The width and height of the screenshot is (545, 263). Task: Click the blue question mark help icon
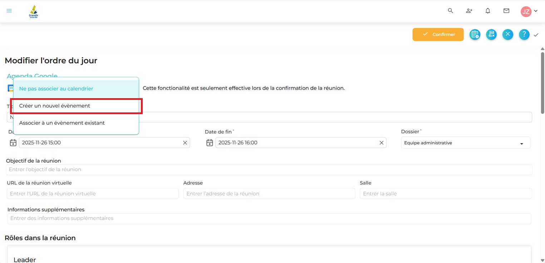click(524, 35)
